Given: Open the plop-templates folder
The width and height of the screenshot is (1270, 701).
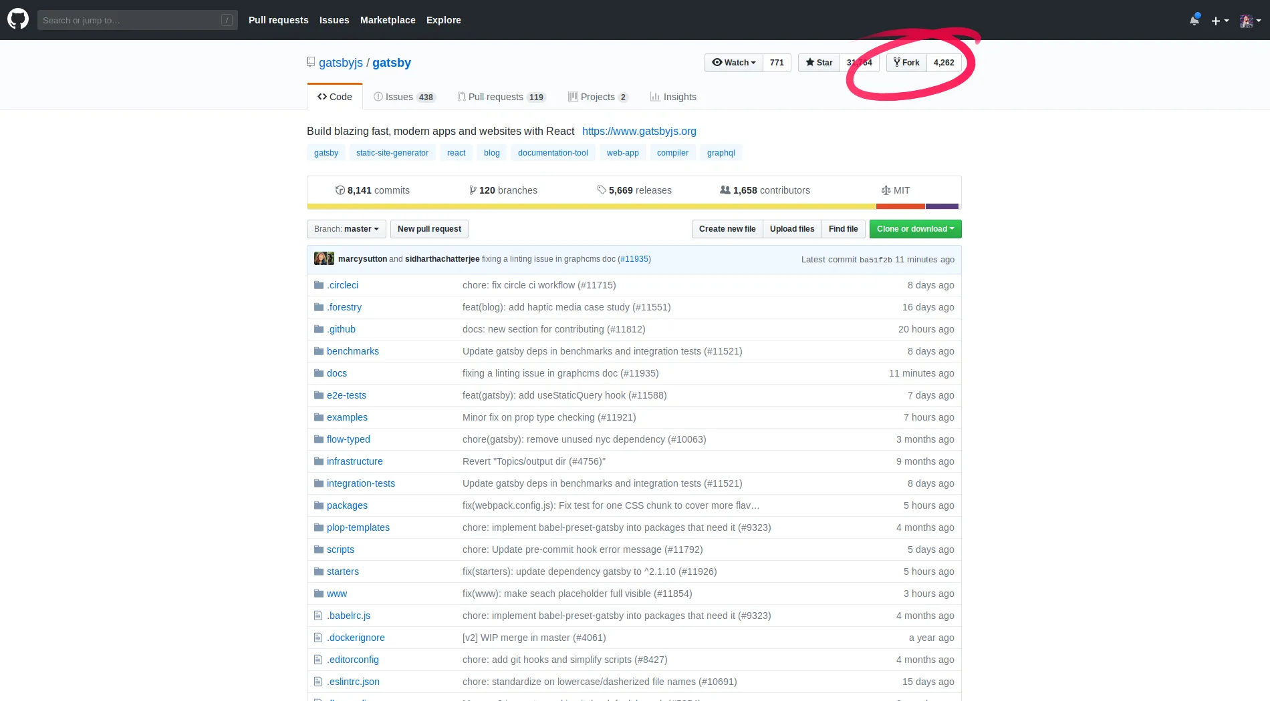Looking at the screenshot, I should pyautogui.click(x=358, y=527).
